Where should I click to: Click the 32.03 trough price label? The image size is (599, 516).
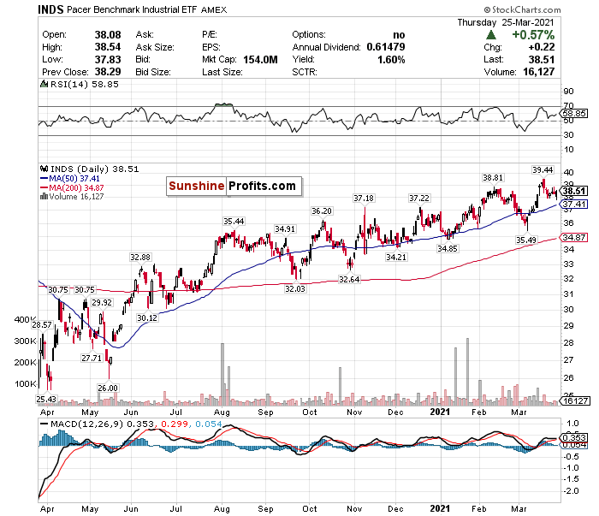point(295,289)
